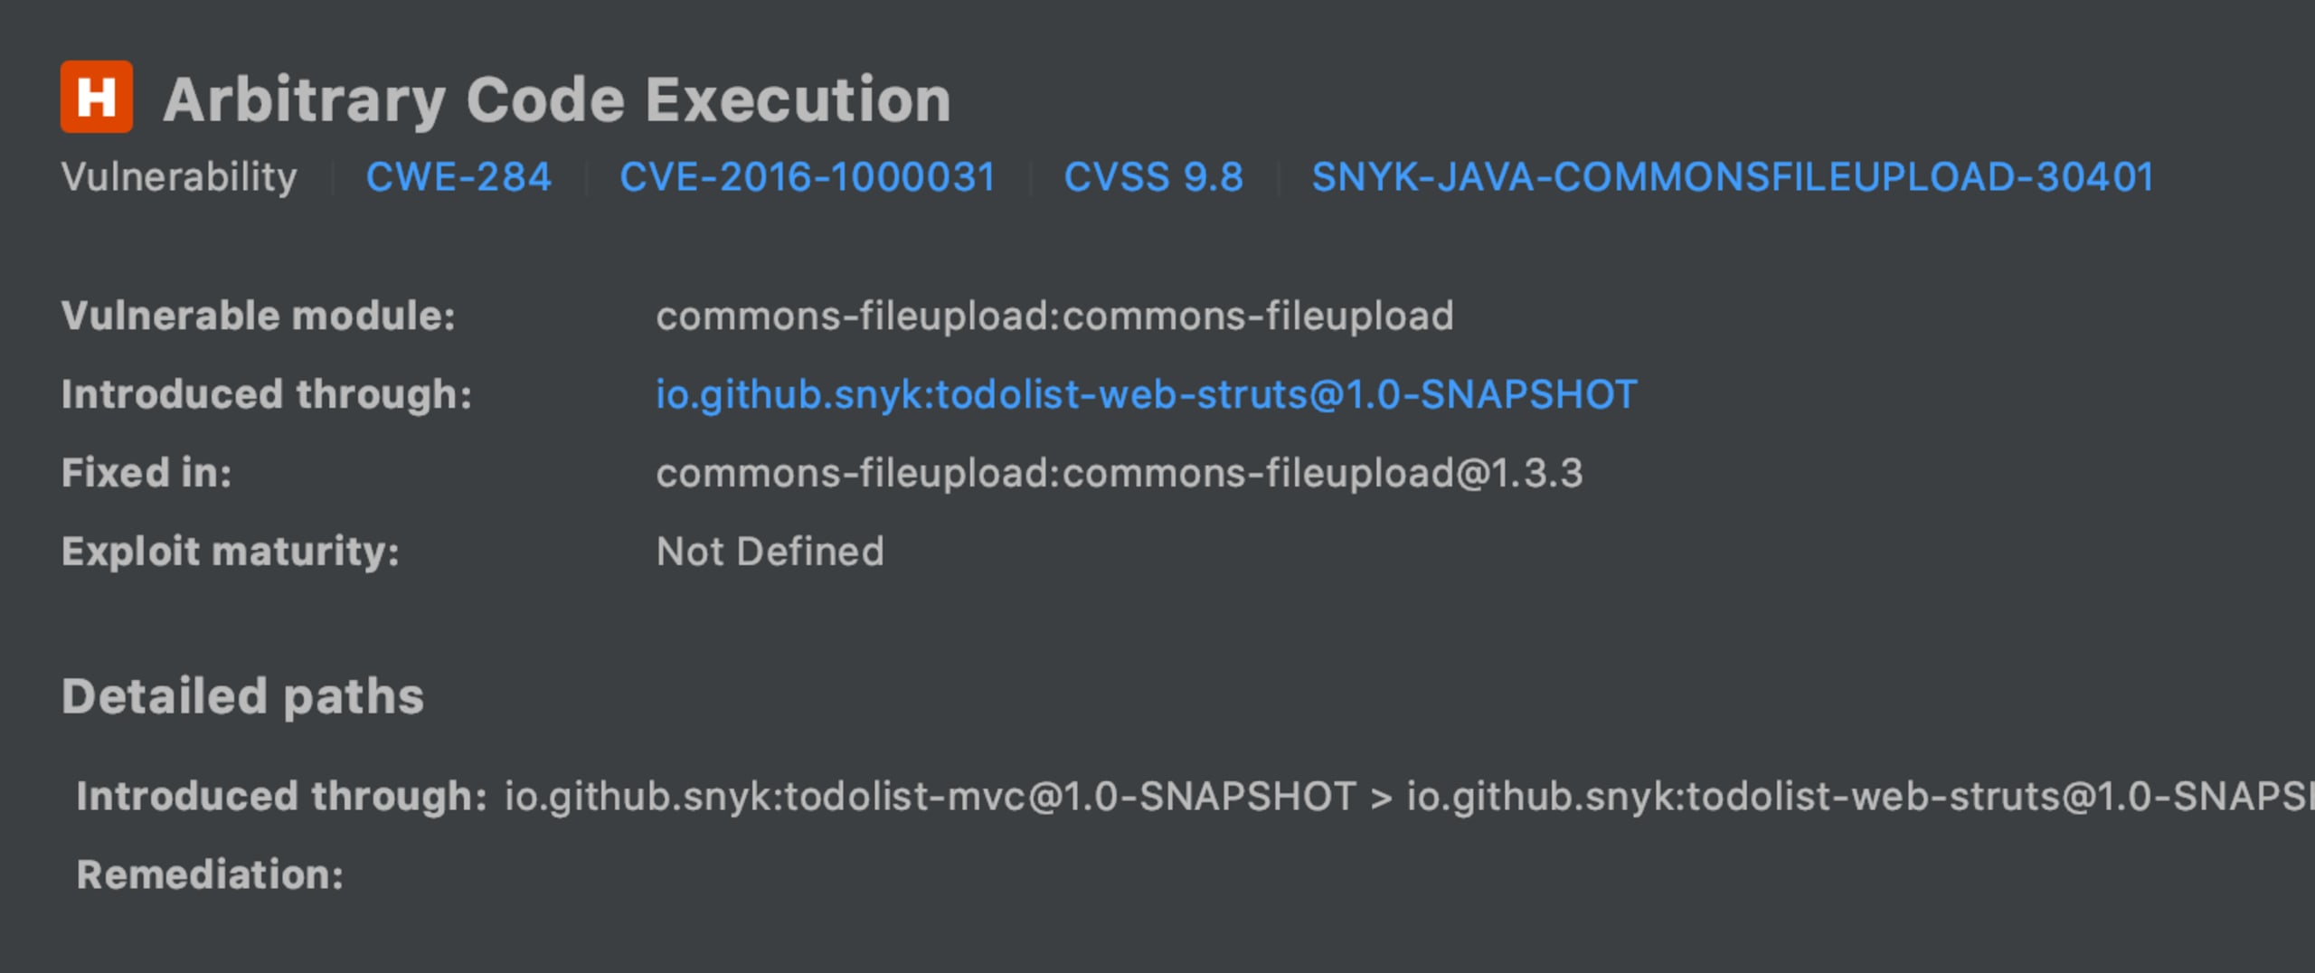Screen dimensions: 2315x973
Task: Click the Not Defined exploit maturity value
Action: pos(770,552)
